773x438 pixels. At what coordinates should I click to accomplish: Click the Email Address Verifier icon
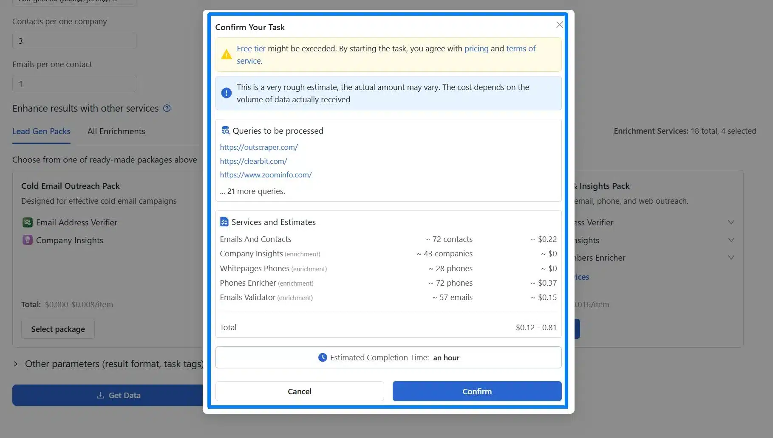[x=27, y=222]
